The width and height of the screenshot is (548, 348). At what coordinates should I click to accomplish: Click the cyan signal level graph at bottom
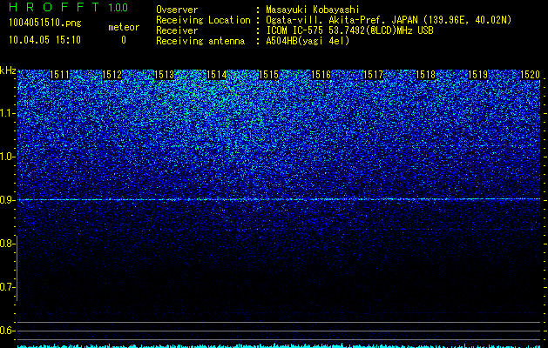pos(279,346)
